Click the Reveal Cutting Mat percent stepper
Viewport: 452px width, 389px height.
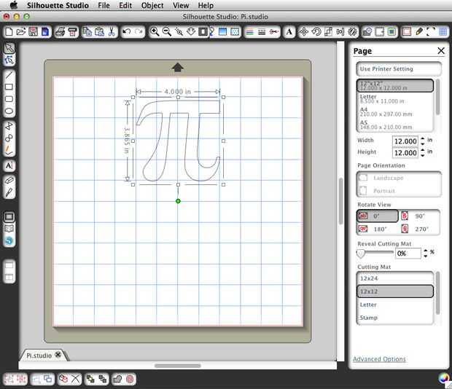(426, 253)
